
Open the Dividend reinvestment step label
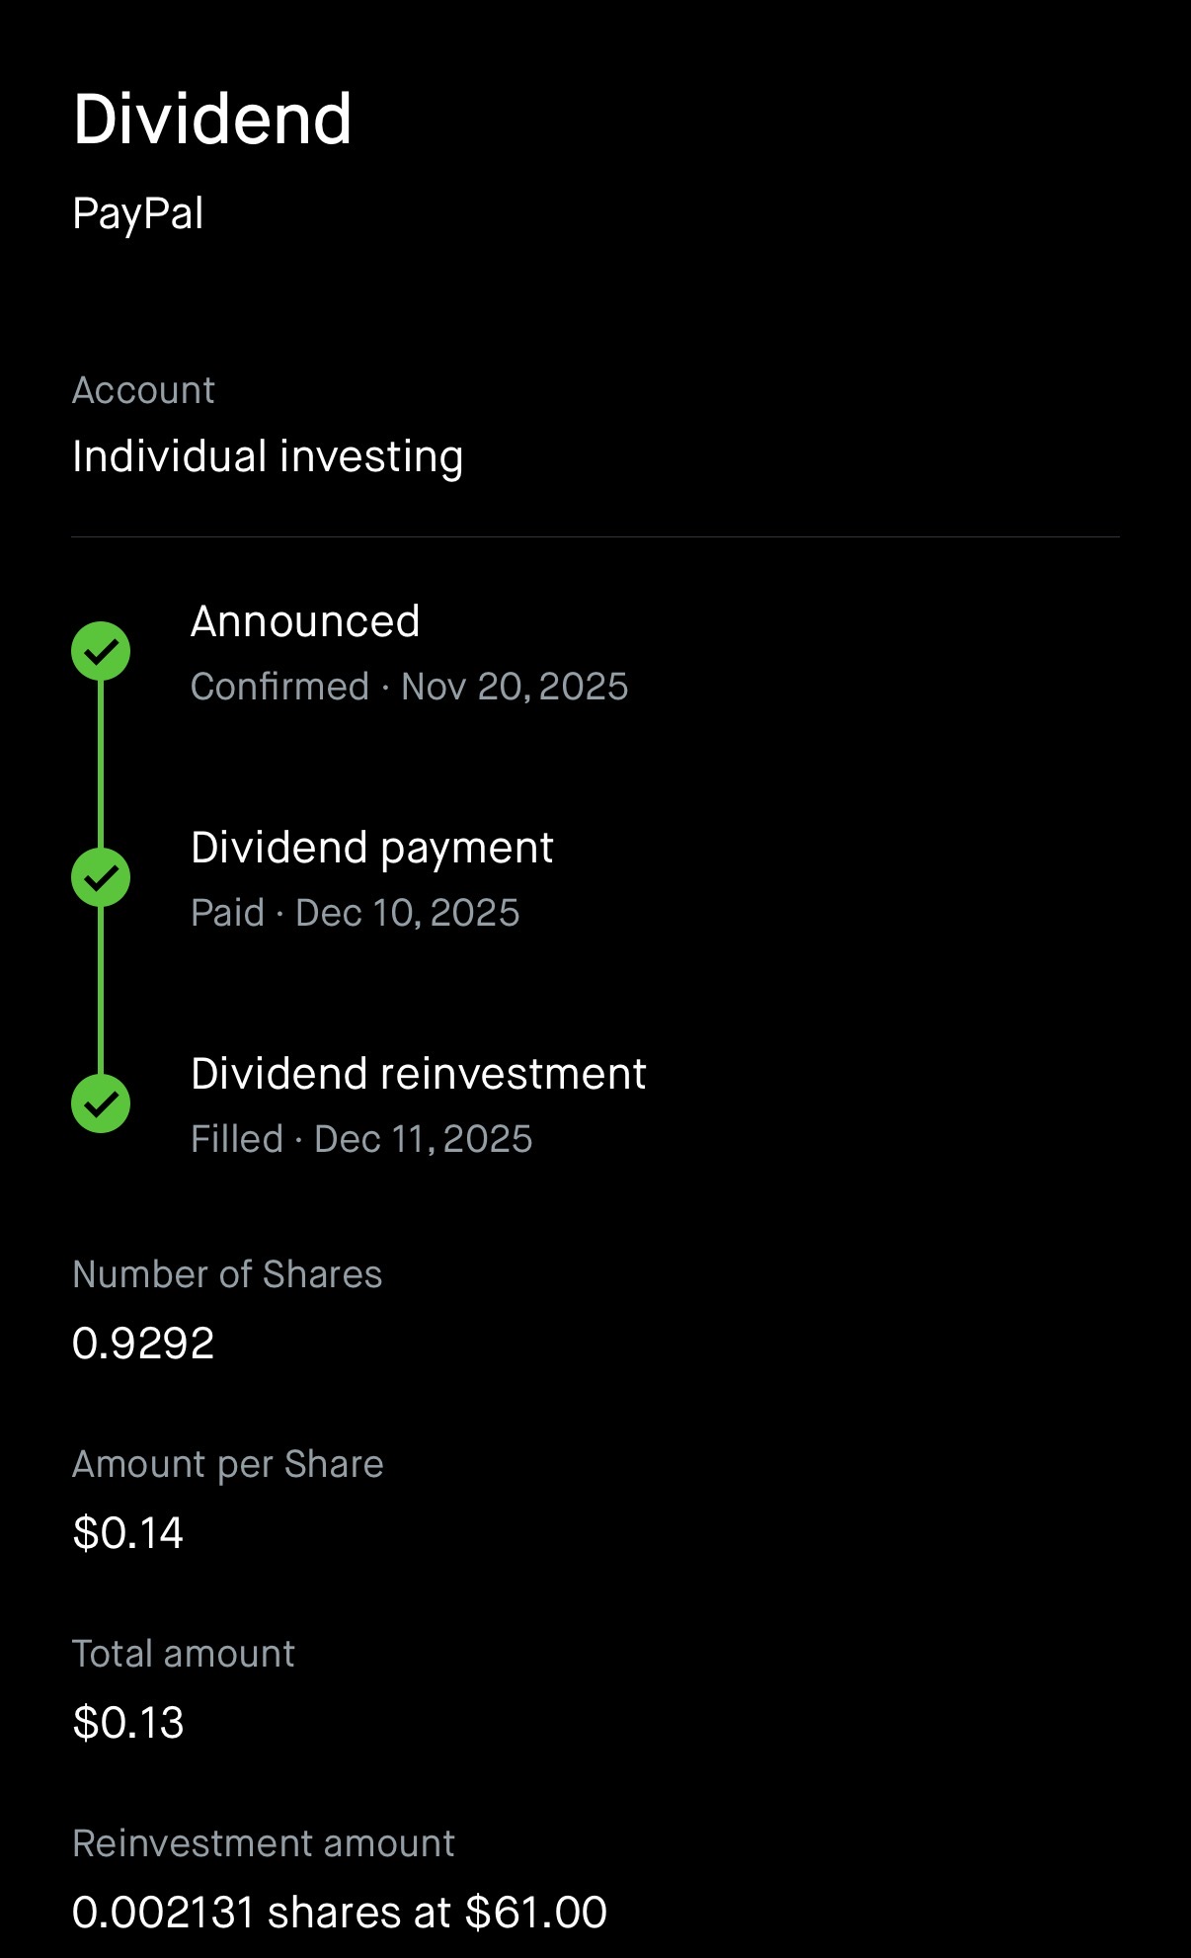[x=418, y=1074]
